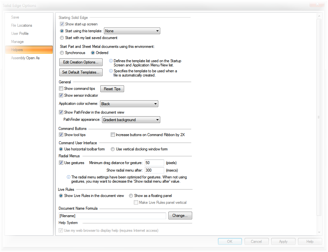
Task: Open Application color scheme dropdown
Action: point(129,104)
